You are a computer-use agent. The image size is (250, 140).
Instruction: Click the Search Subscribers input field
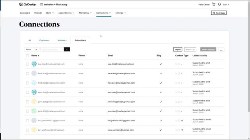52,49
